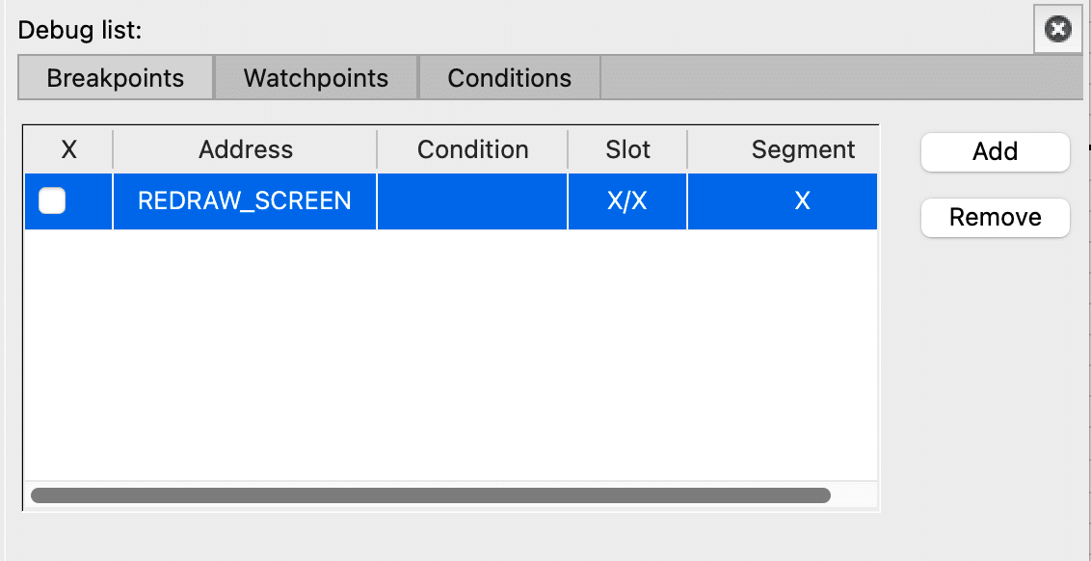Click the empty Condition cell of REDRAW_SCREEN
The width and height of the screenshot is (1091, 561).
click(472, 201)
